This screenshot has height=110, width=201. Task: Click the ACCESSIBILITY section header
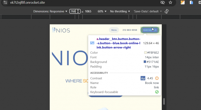tap(99, 73)
